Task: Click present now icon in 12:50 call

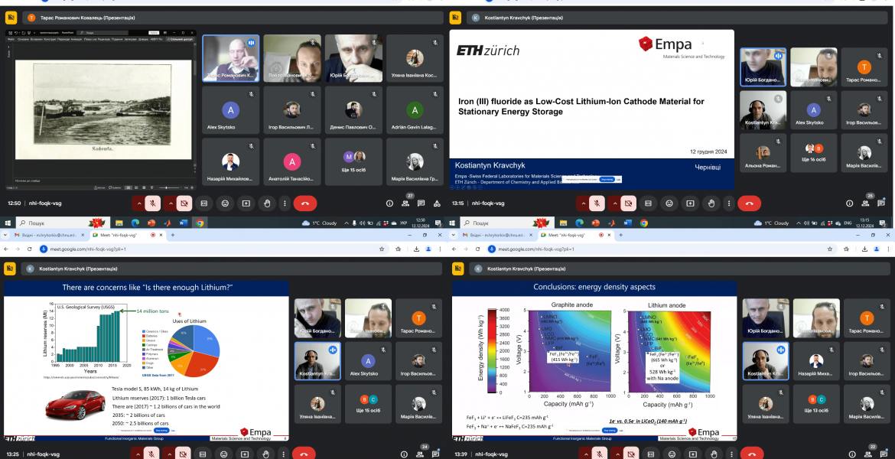Action: [246, 203]
